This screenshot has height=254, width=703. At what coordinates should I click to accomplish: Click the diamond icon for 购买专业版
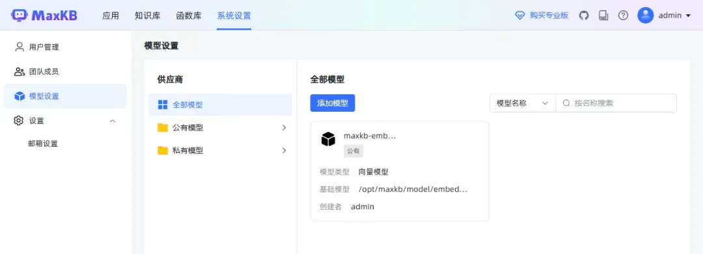click(x=519, y=16)
